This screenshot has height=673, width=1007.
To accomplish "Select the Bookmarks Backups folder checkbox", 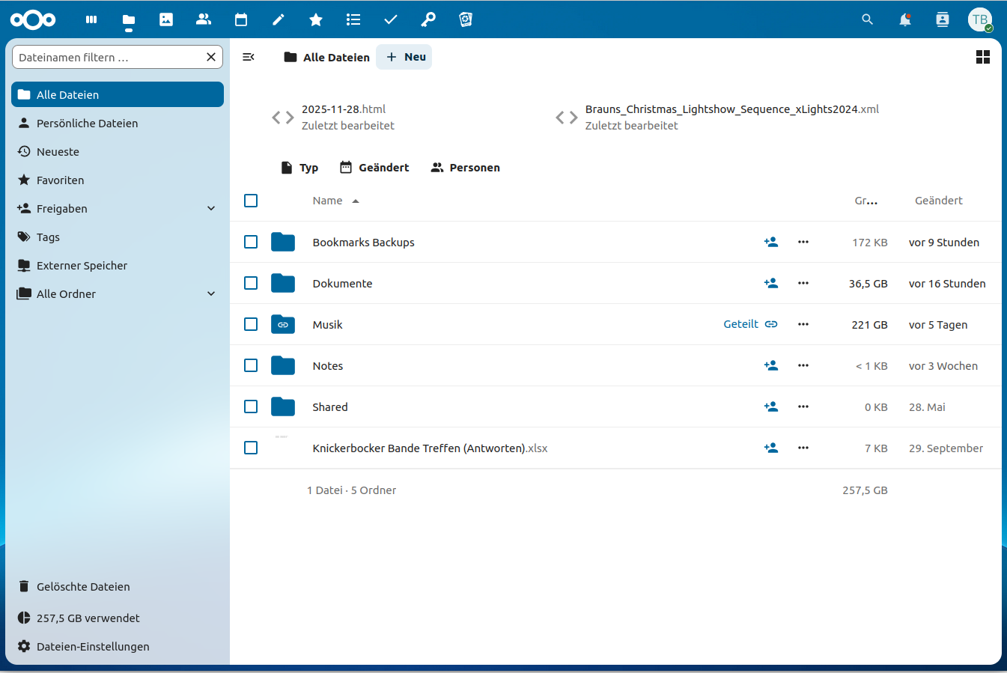I will coord(251,242).
